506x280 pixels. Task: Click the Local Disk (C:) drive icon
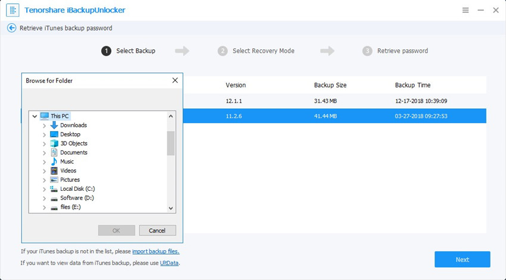coord(54,189)
